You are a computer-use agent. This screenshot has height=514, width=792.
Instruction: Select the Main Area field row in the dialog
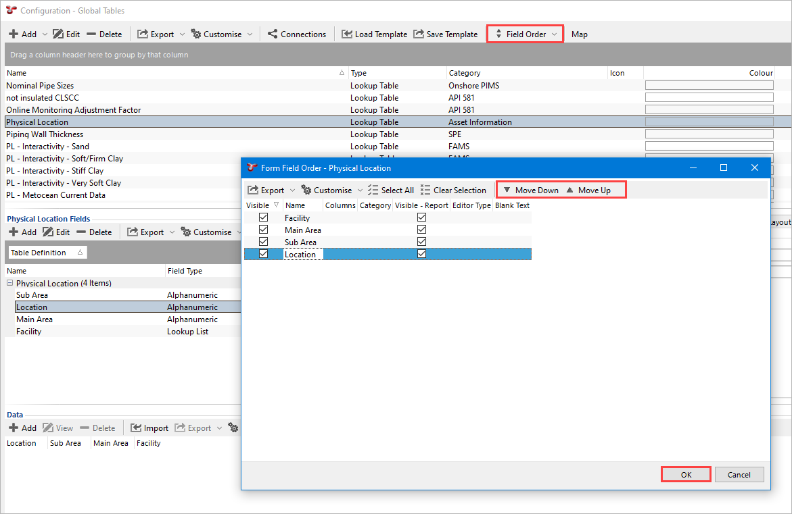tap(388, 230)
